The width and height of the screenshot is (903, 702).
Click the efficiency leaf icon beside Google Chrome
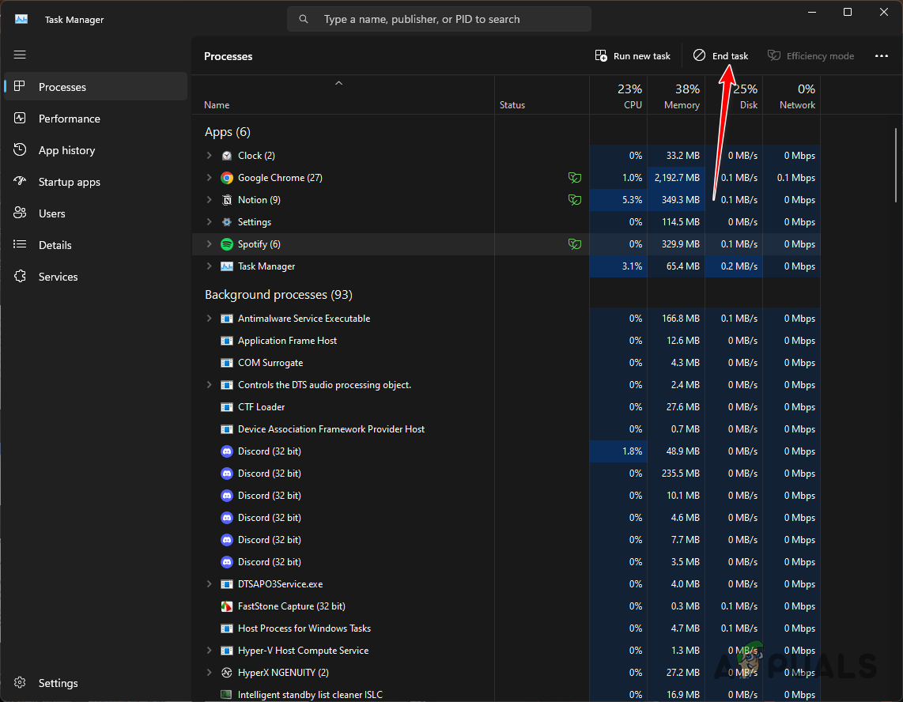pos(575,177)
